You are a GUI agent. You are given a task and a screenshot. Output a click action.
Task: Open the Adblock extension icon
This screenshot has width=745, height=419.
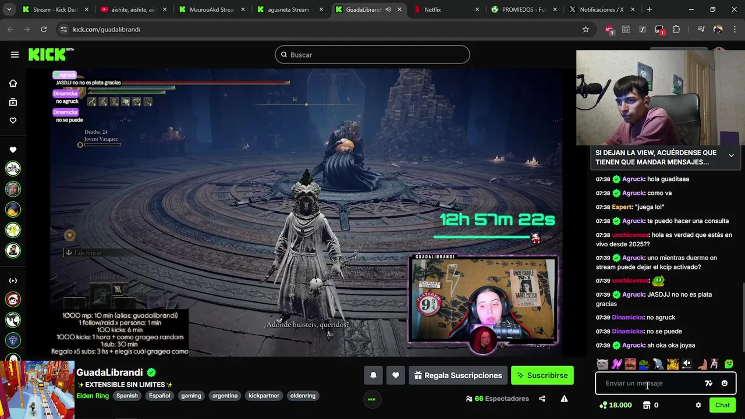[x=609, y=29]
